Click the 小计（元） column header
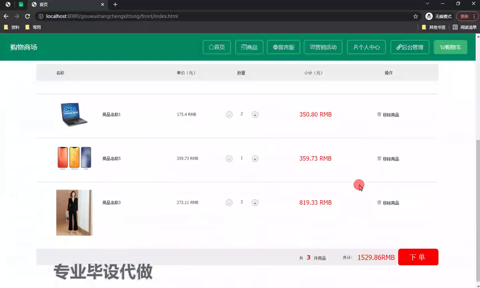 (x=313, y=73)
